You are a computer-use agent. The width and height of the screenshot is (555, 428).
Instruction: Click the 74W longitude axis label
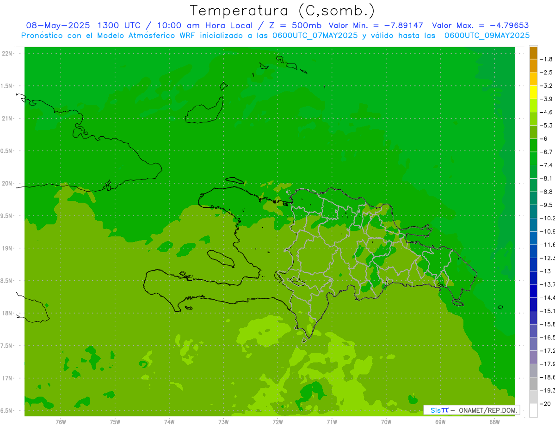point(169,422)
